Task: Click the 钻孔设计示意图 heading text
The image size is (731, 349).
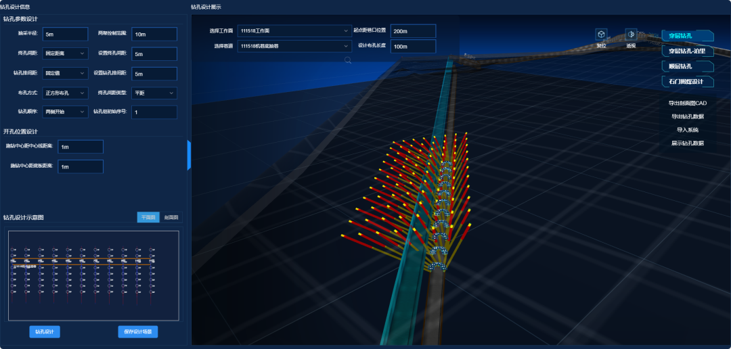Action: (23, 218)
